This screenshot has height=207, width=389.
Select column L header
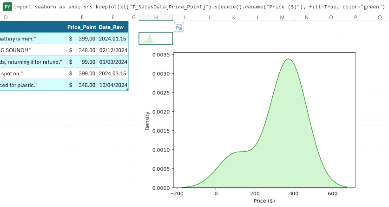258,17
